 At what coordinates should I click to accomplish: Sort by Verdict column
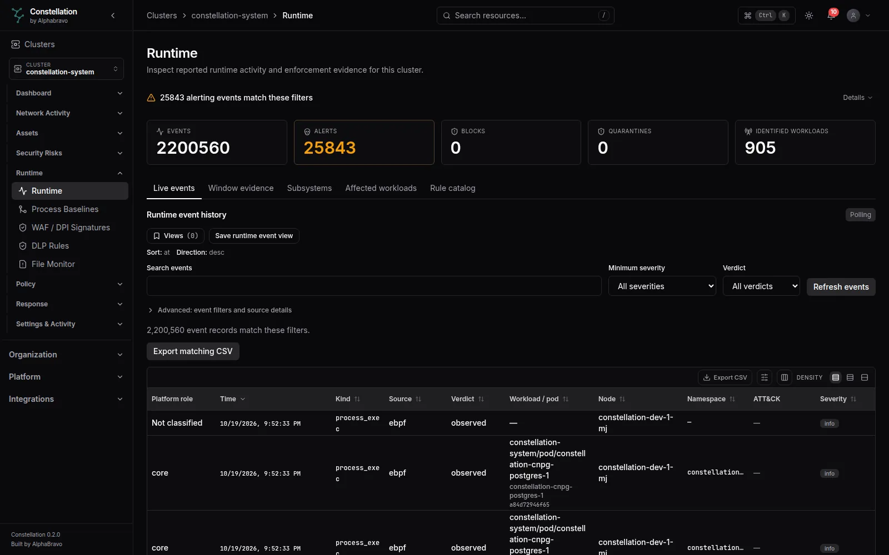(468, 399)
